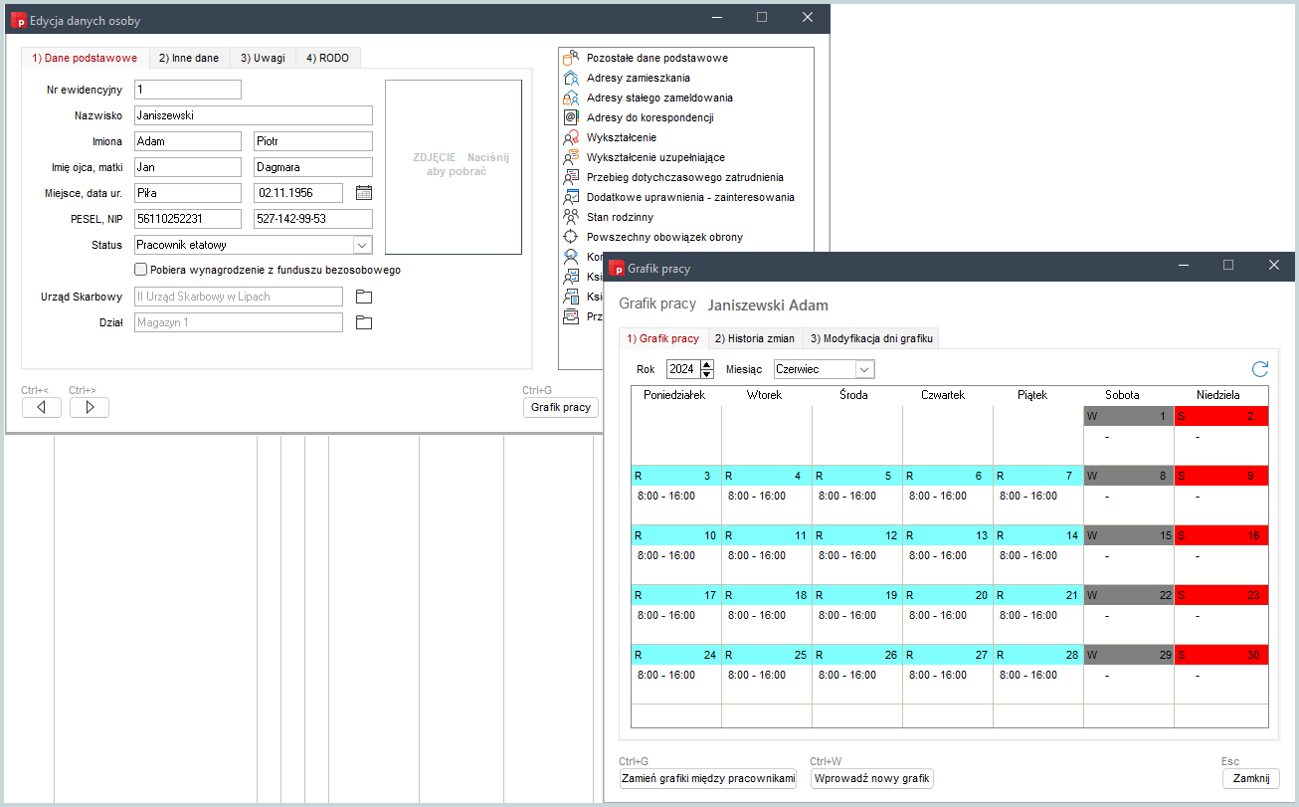Browse departments with the Dział folder icon
This screenshot has height=807, width=1299.
coord(364,322)
